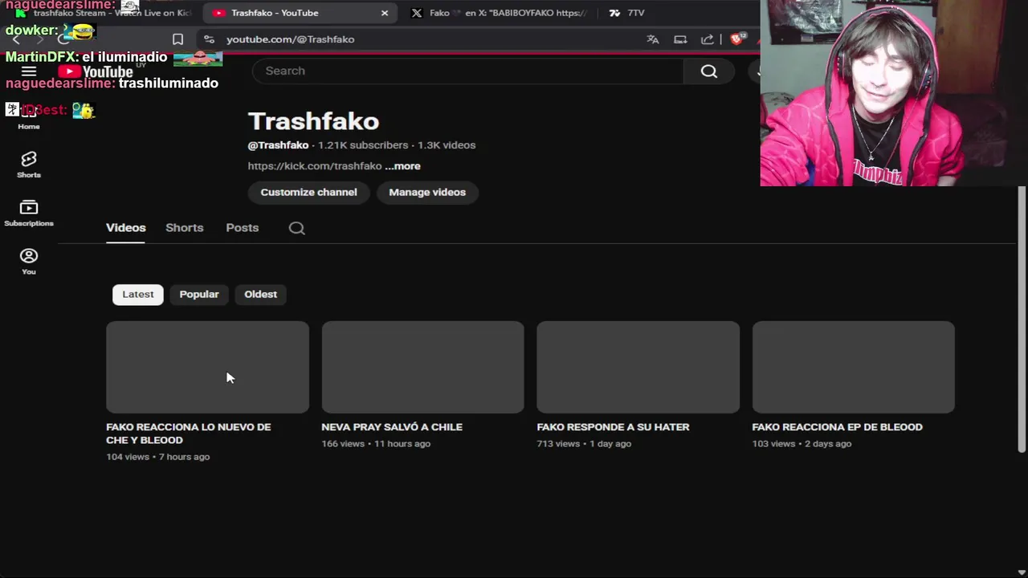Click the site settings icon in address bar

tap(209, 39)
